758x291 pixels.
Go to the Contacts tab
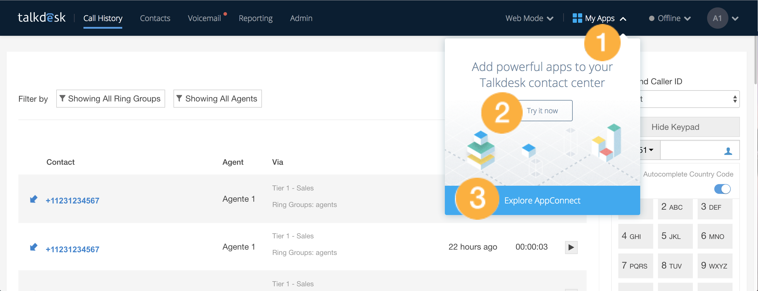[155, 18]
